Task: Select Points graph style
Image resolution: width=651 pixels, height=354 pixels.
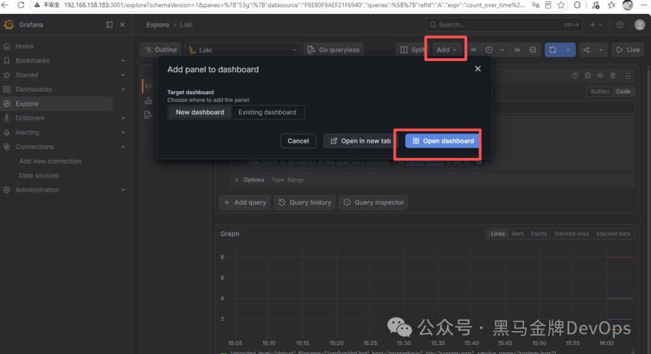Action: (539, 234)
